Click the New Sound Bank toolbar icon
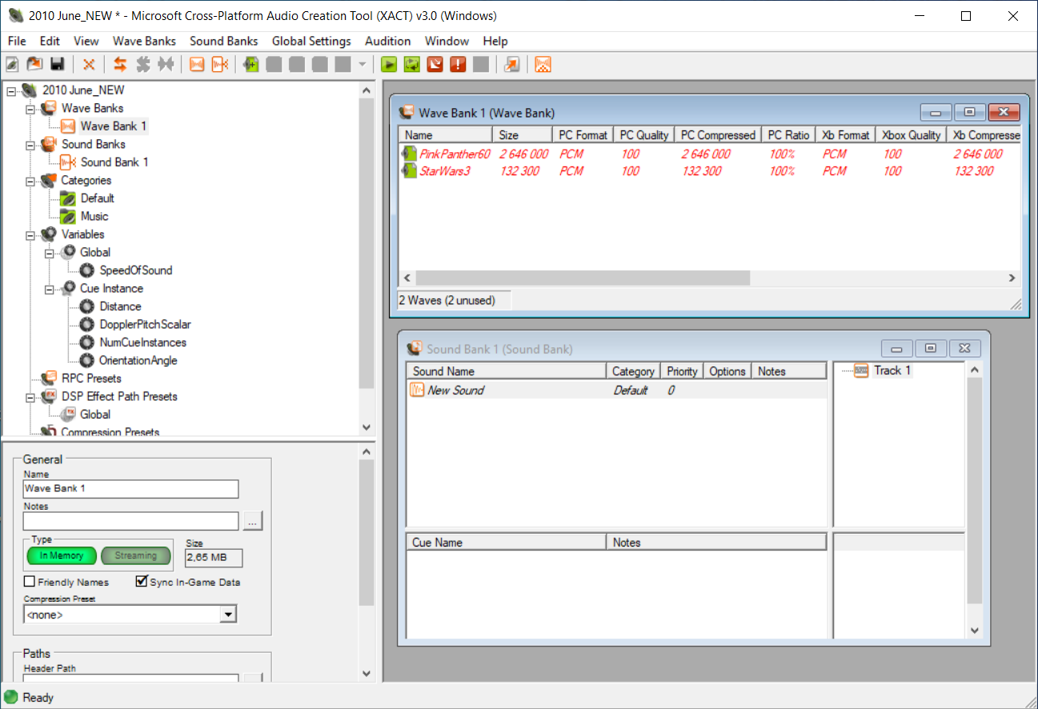1038x709 pixels. pos(220,65)
